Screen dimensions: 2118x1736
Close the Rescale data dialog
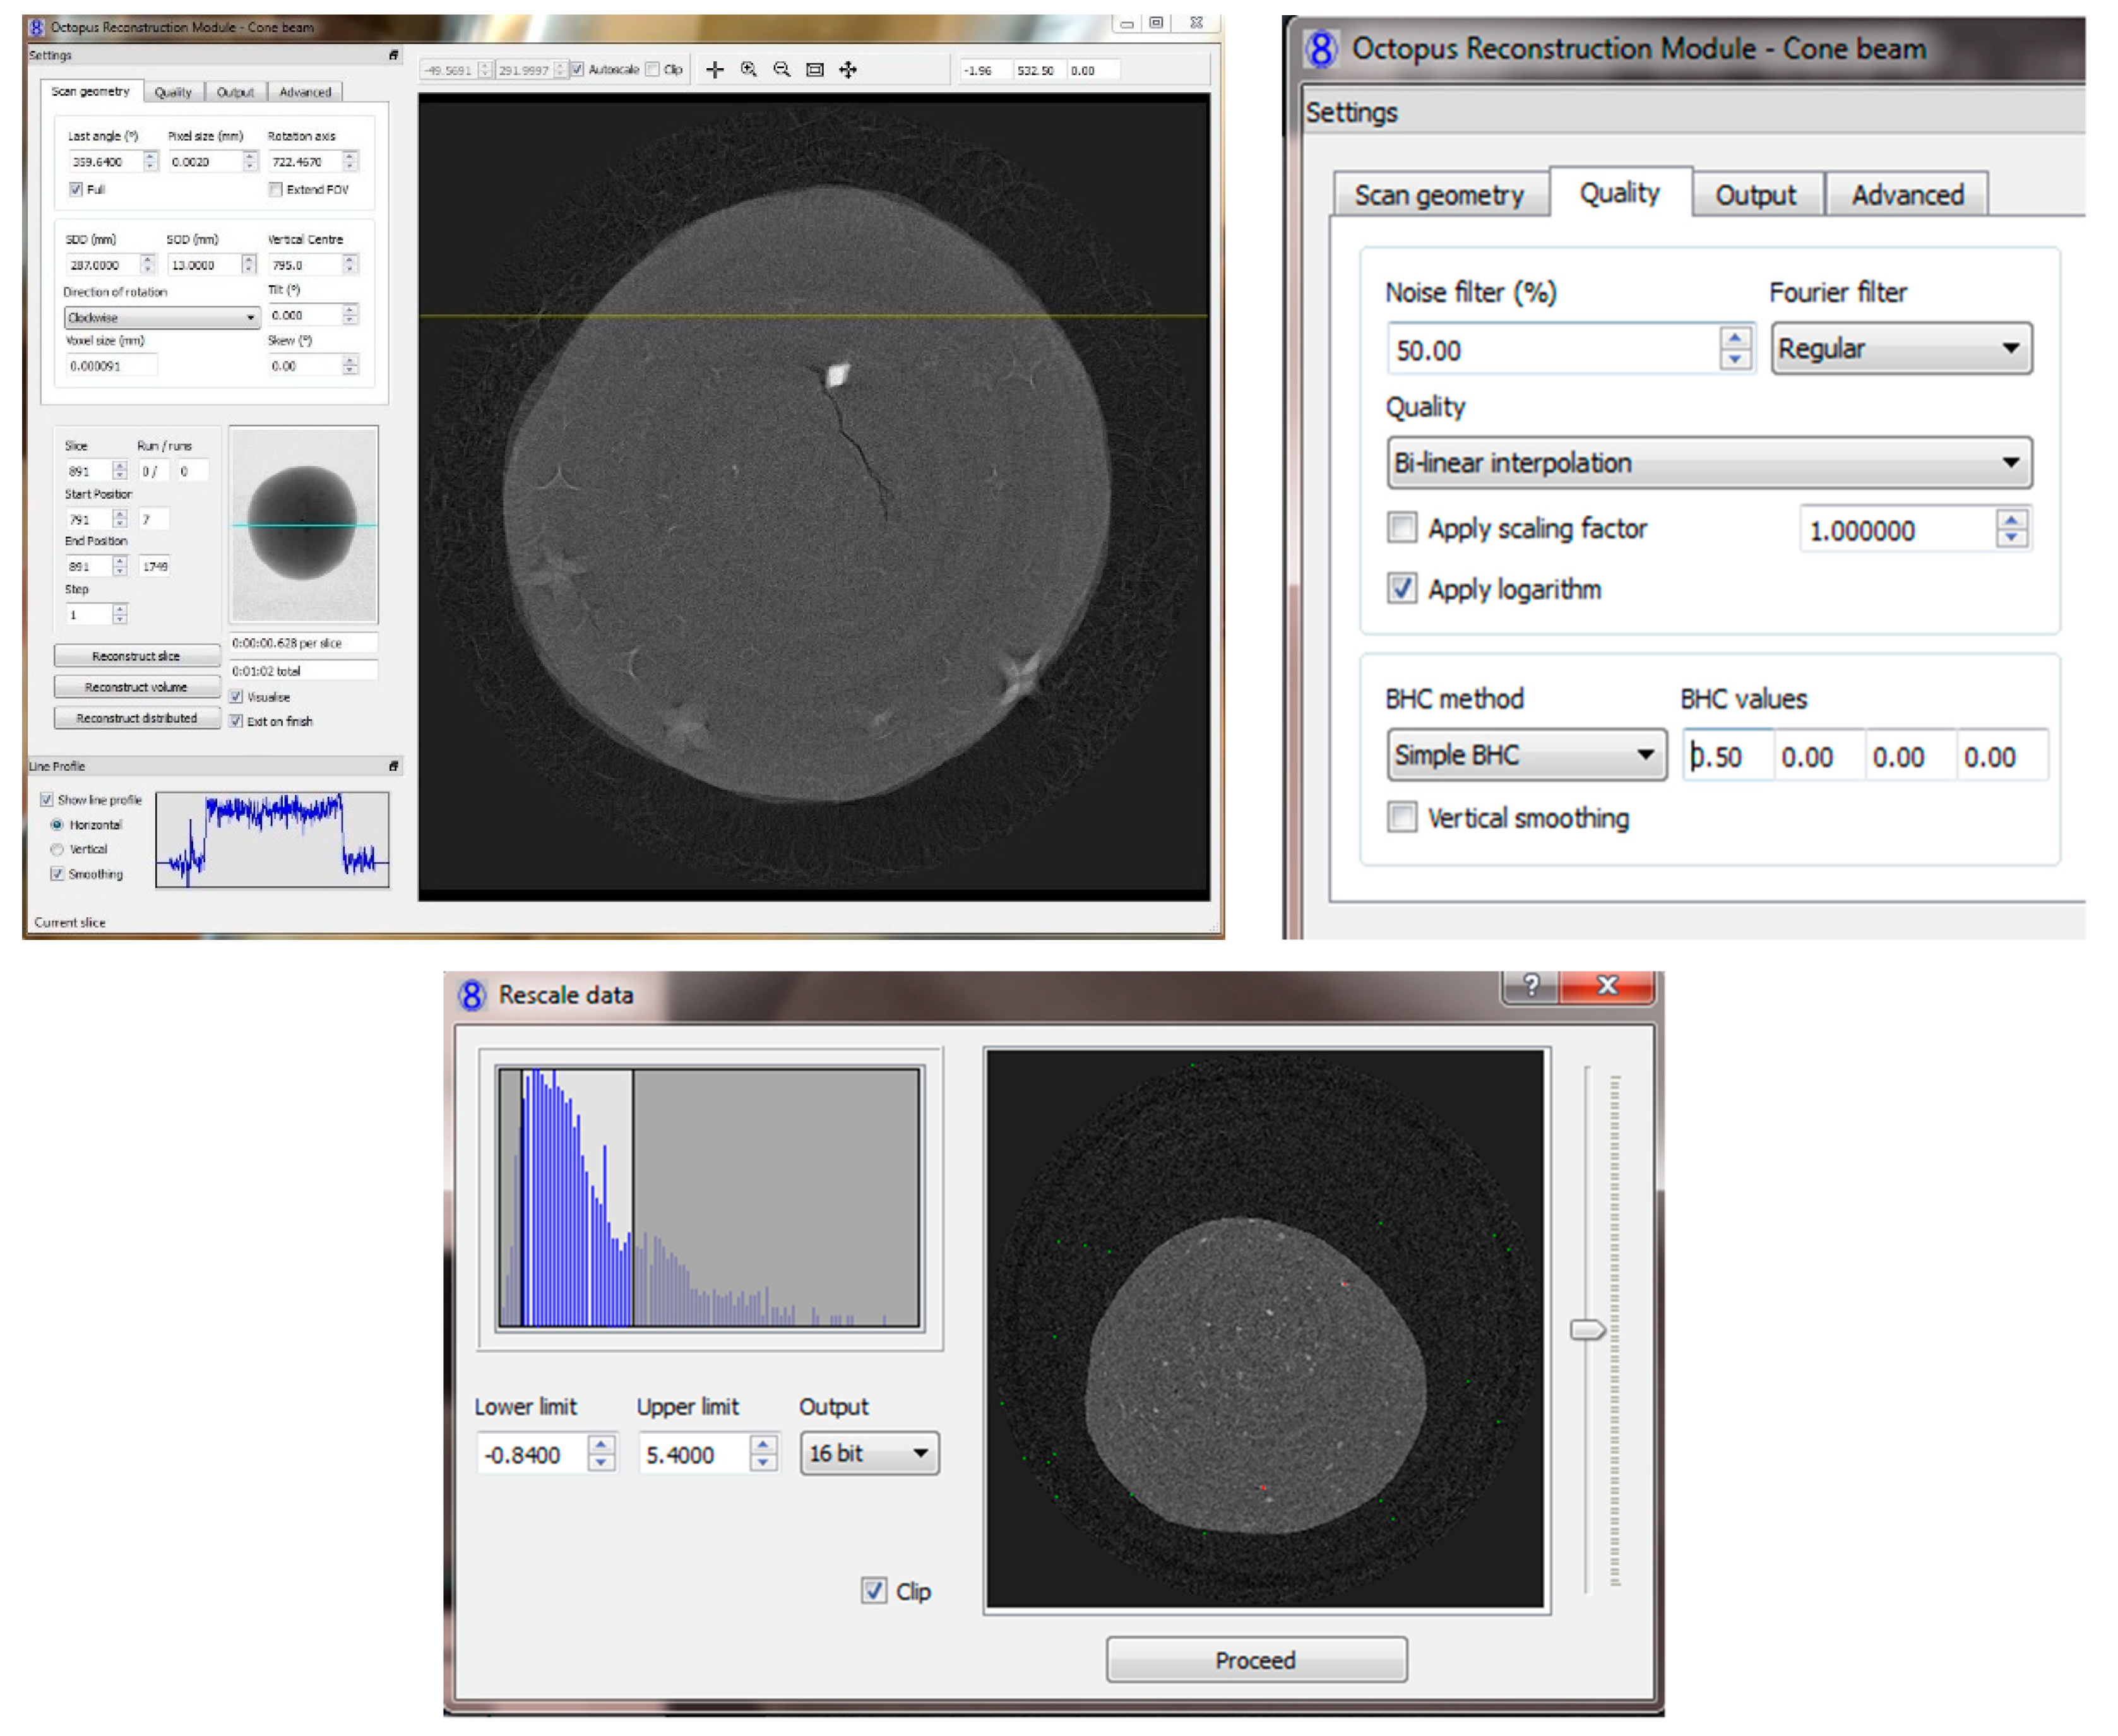pos(1607,986)
